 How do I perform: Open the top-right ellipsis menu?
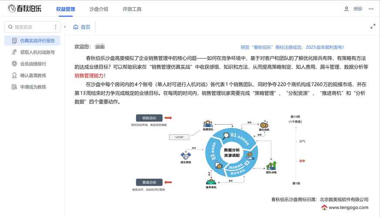[371, 9]
